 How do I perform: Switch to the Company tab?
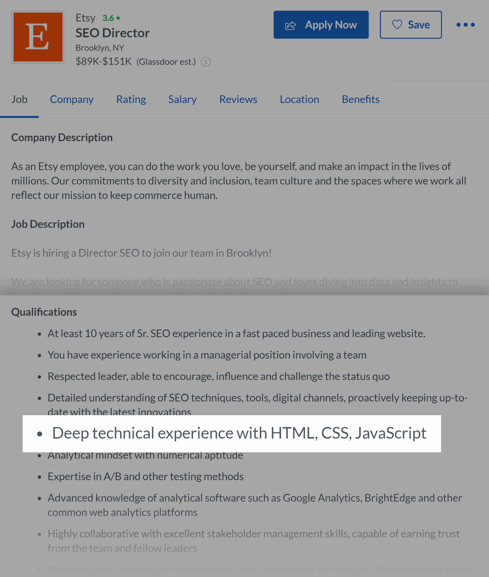pyautogui.click(x=72, y=99)
